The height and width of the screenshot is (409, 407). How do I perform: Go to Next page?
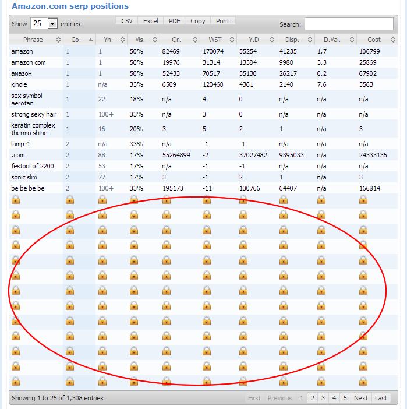(361, 398)
